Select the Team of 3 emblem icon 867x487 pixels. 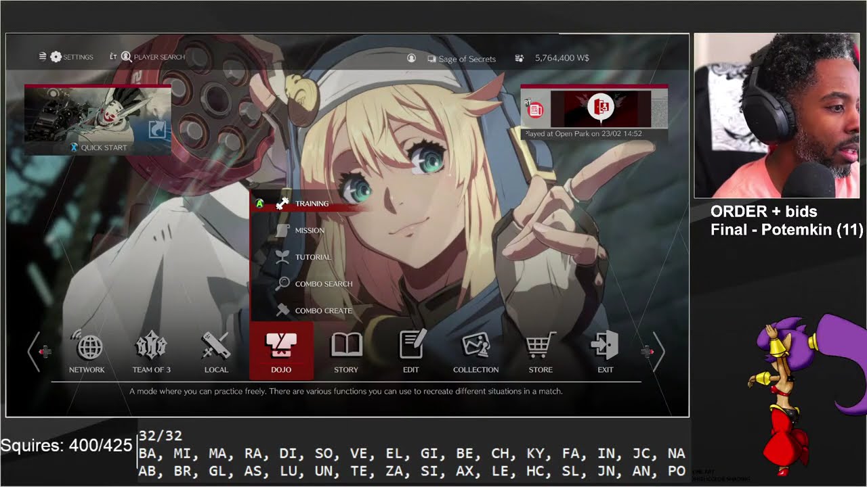(152, 346)
